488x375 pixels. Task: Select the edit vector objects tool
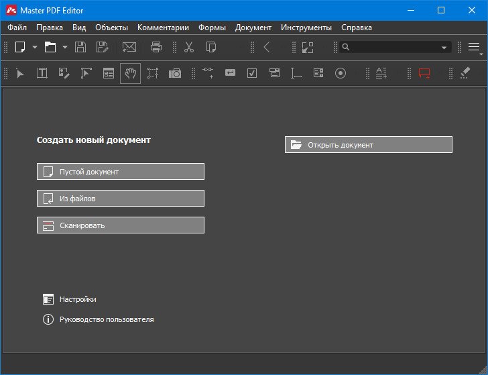point(86,74)
